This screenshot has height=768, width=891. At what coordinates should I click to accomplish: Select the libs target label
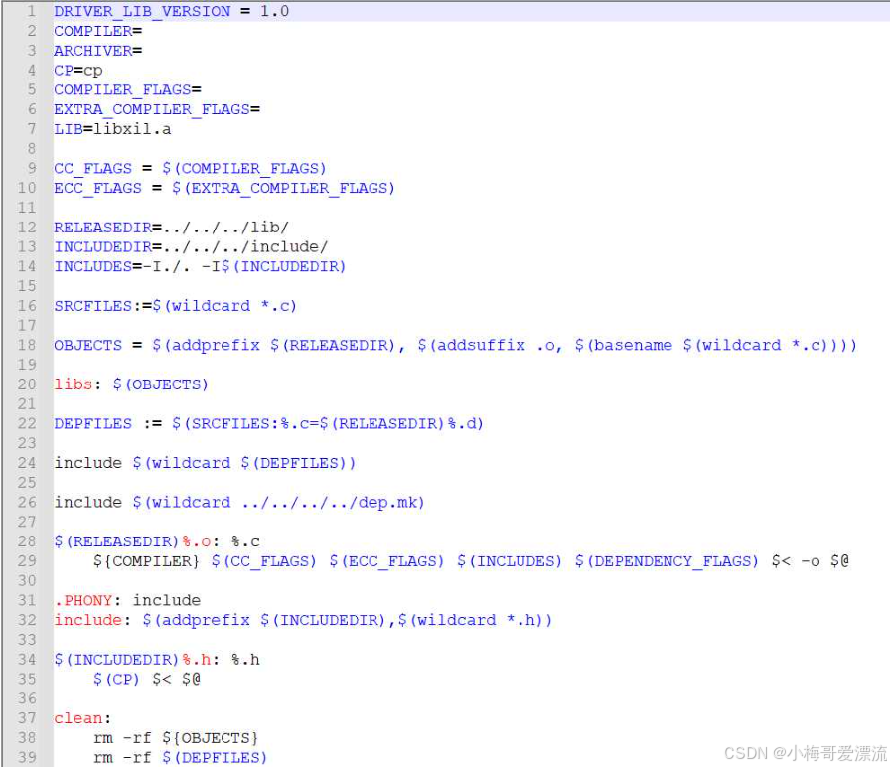pos(70,384)
